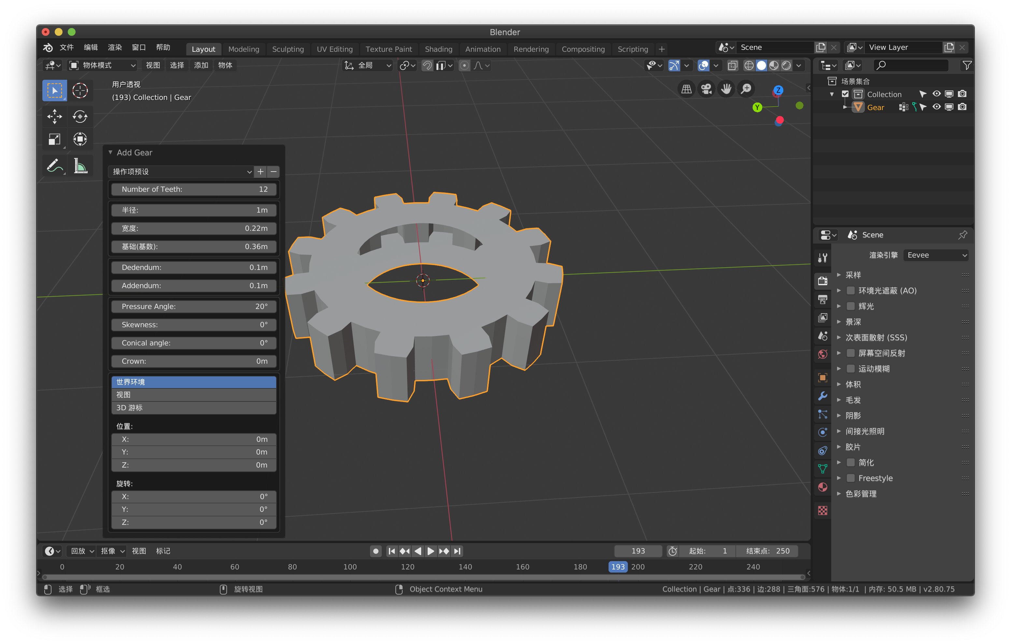Select the 视图 align option
The height and width of the screenshot is (644, 1011).
click(193, 395)
